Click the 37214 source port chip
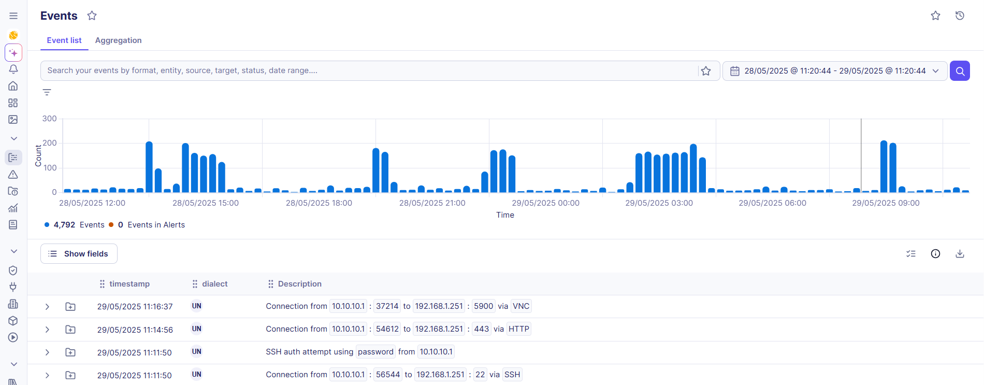 point(387,306)
